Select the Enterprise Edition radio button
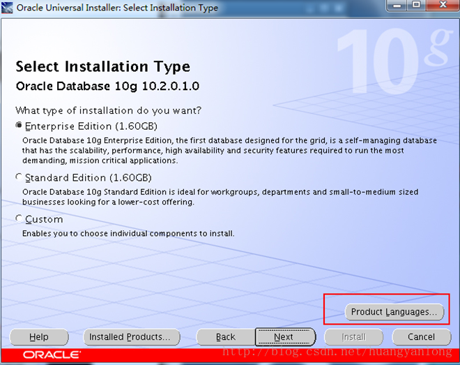 (19, 126)
